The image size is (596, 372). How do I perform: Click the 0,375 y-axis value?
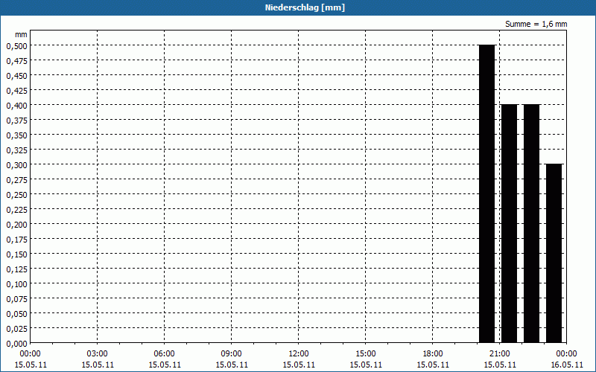(17, 121)
